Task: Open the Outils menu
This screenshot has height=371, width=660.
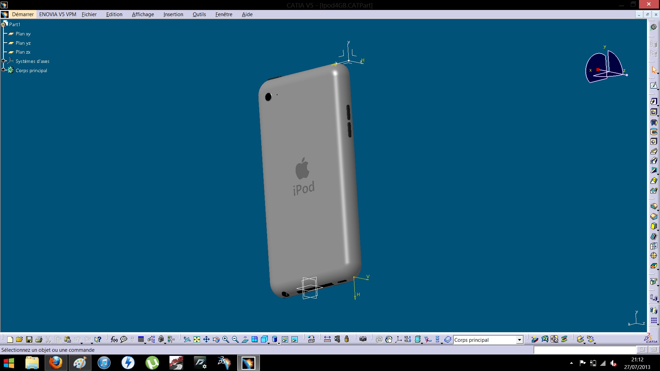Action: click(199, 14)
